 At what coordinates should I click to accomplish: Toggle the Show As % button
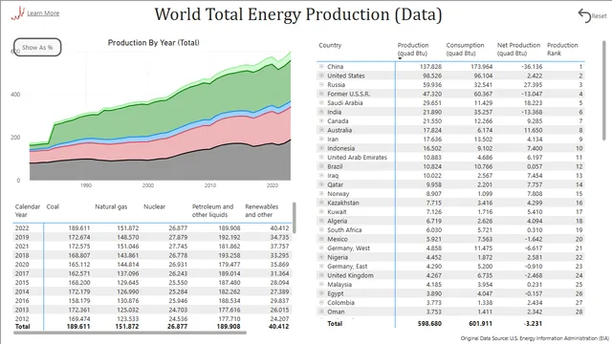(x=37, y=47)
